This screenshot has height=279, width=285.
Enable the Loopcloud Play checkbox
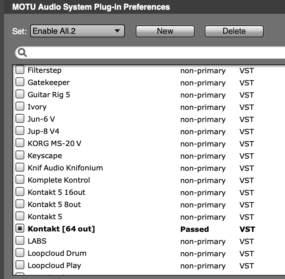[x=20, y=265]
